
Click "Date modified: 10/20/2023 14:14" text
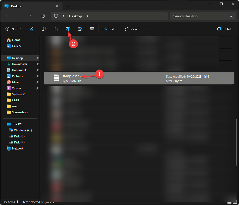pyautogui.click(x=187, y=77)
